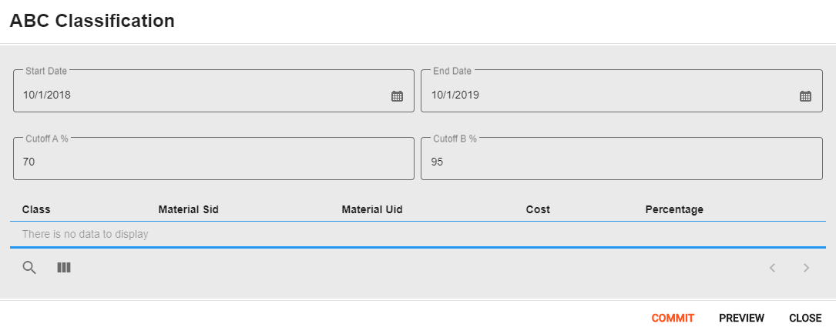Viewport: 836px width, 334px height.
Task: Click the PREVIEW button
Action: (742, 318)
